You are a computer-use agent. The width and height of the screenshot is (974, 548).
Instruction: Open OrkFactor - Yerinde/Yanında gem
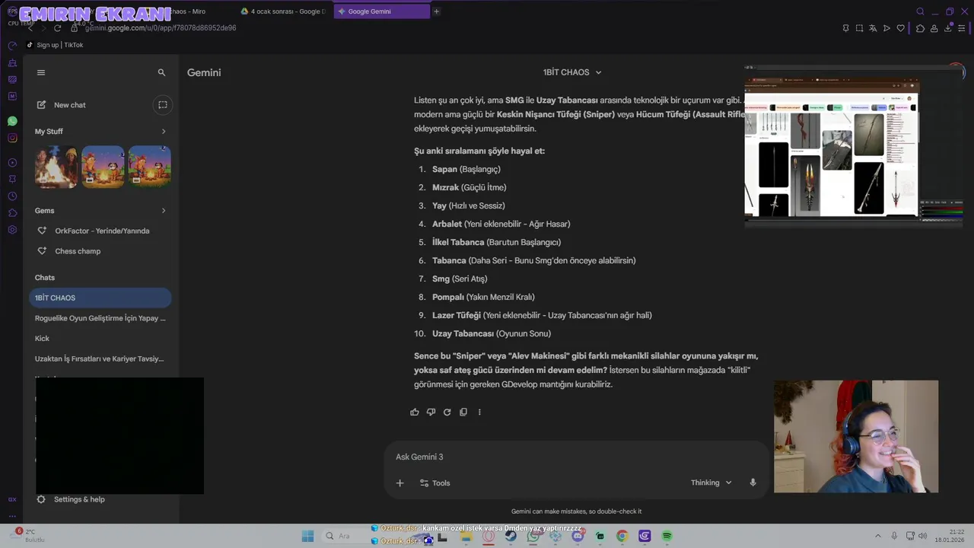(x=101, y=231)
